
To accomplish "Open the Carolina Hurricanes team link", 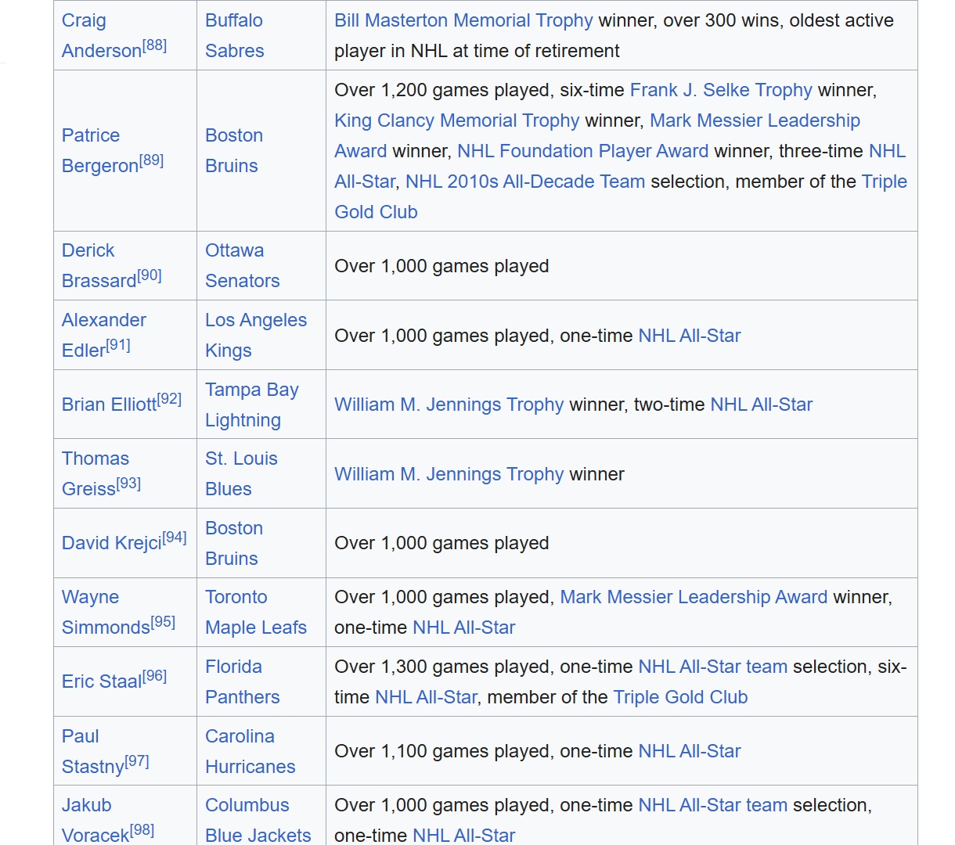I will (250, 751).
